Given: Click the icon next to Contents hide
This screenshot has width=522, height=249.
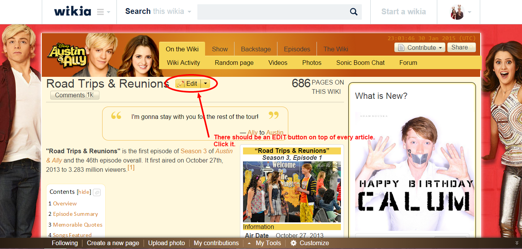Looking at the screenshot, I should tap(97, 192).
